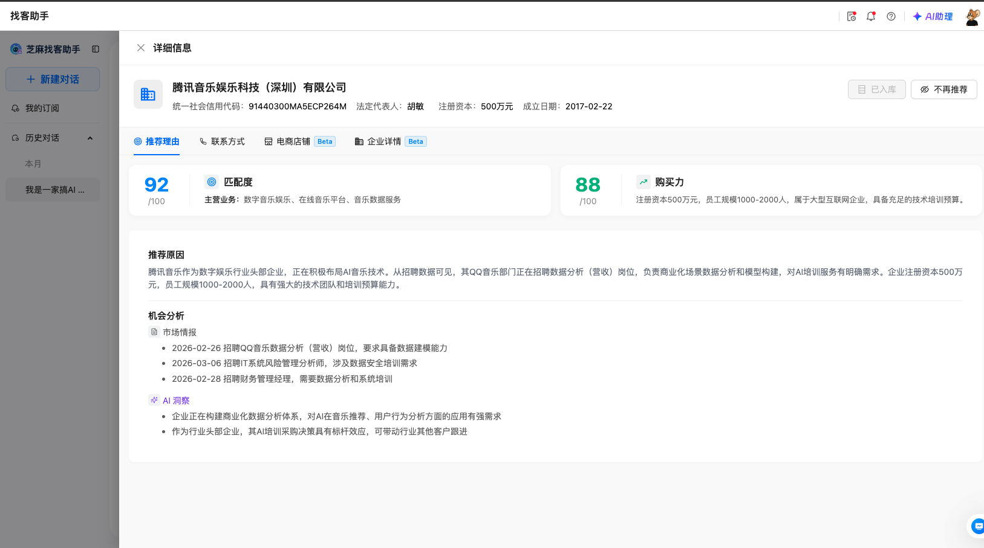Click the AI 洞察 sparkle icon
The height and width of the screenshot is (548, 984).
tap(154, 400)
